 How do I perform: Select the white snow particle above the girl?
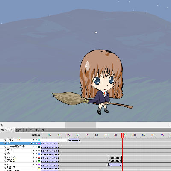click(x=96, y=32)
